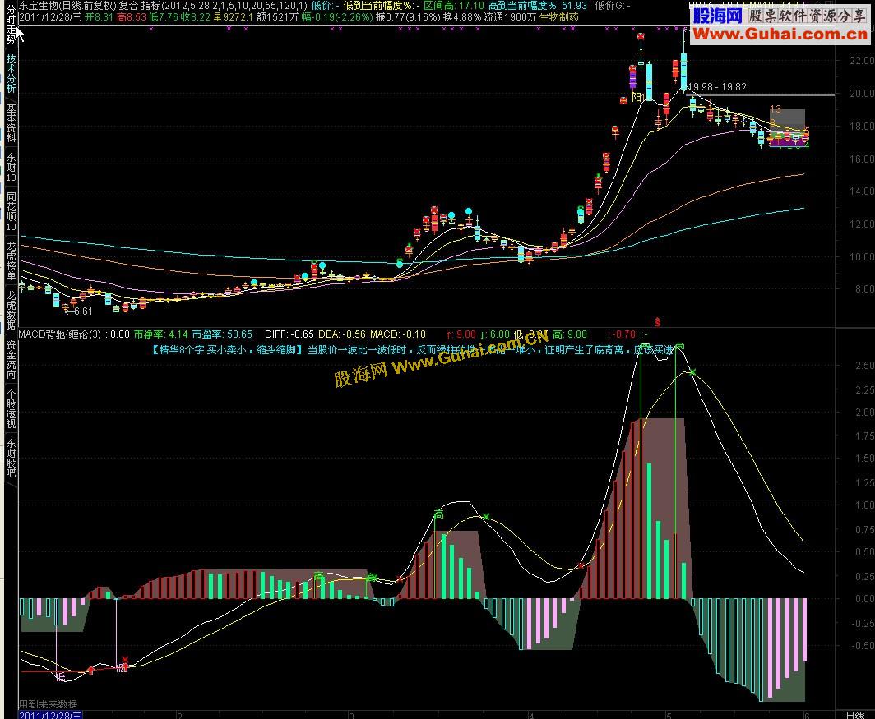Click the 6.61 low price label

(83, 311)
